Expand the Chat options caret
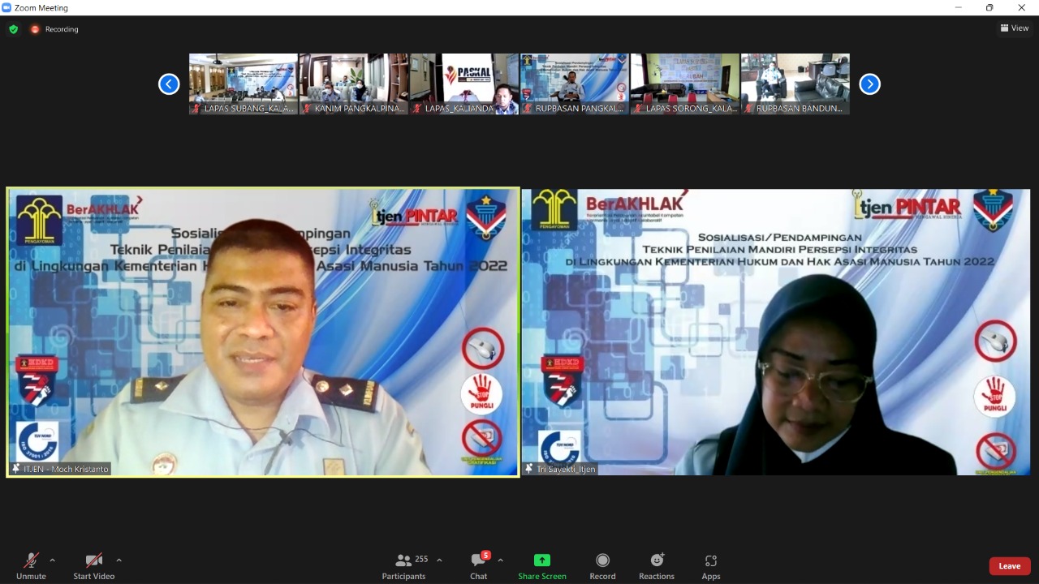1039x584 pixels. pyautogui.click(x=500, y=560)
